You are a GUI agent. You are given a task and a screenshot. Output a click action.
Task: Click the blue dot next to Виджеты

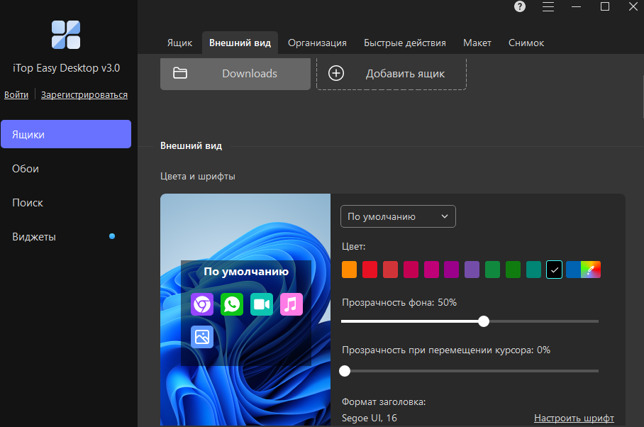112,236
